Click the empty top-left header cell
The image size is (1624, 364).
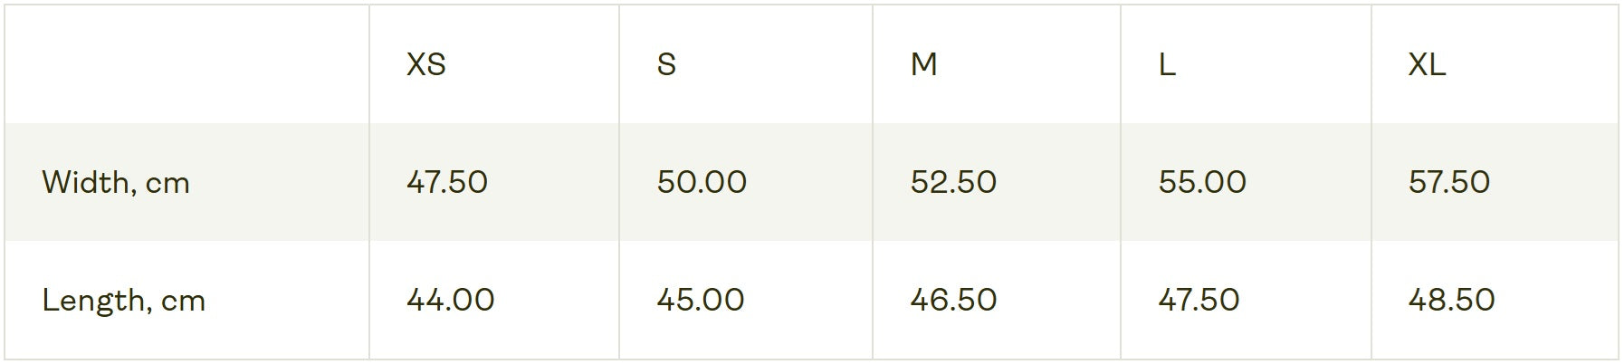(x=186, y=64)
